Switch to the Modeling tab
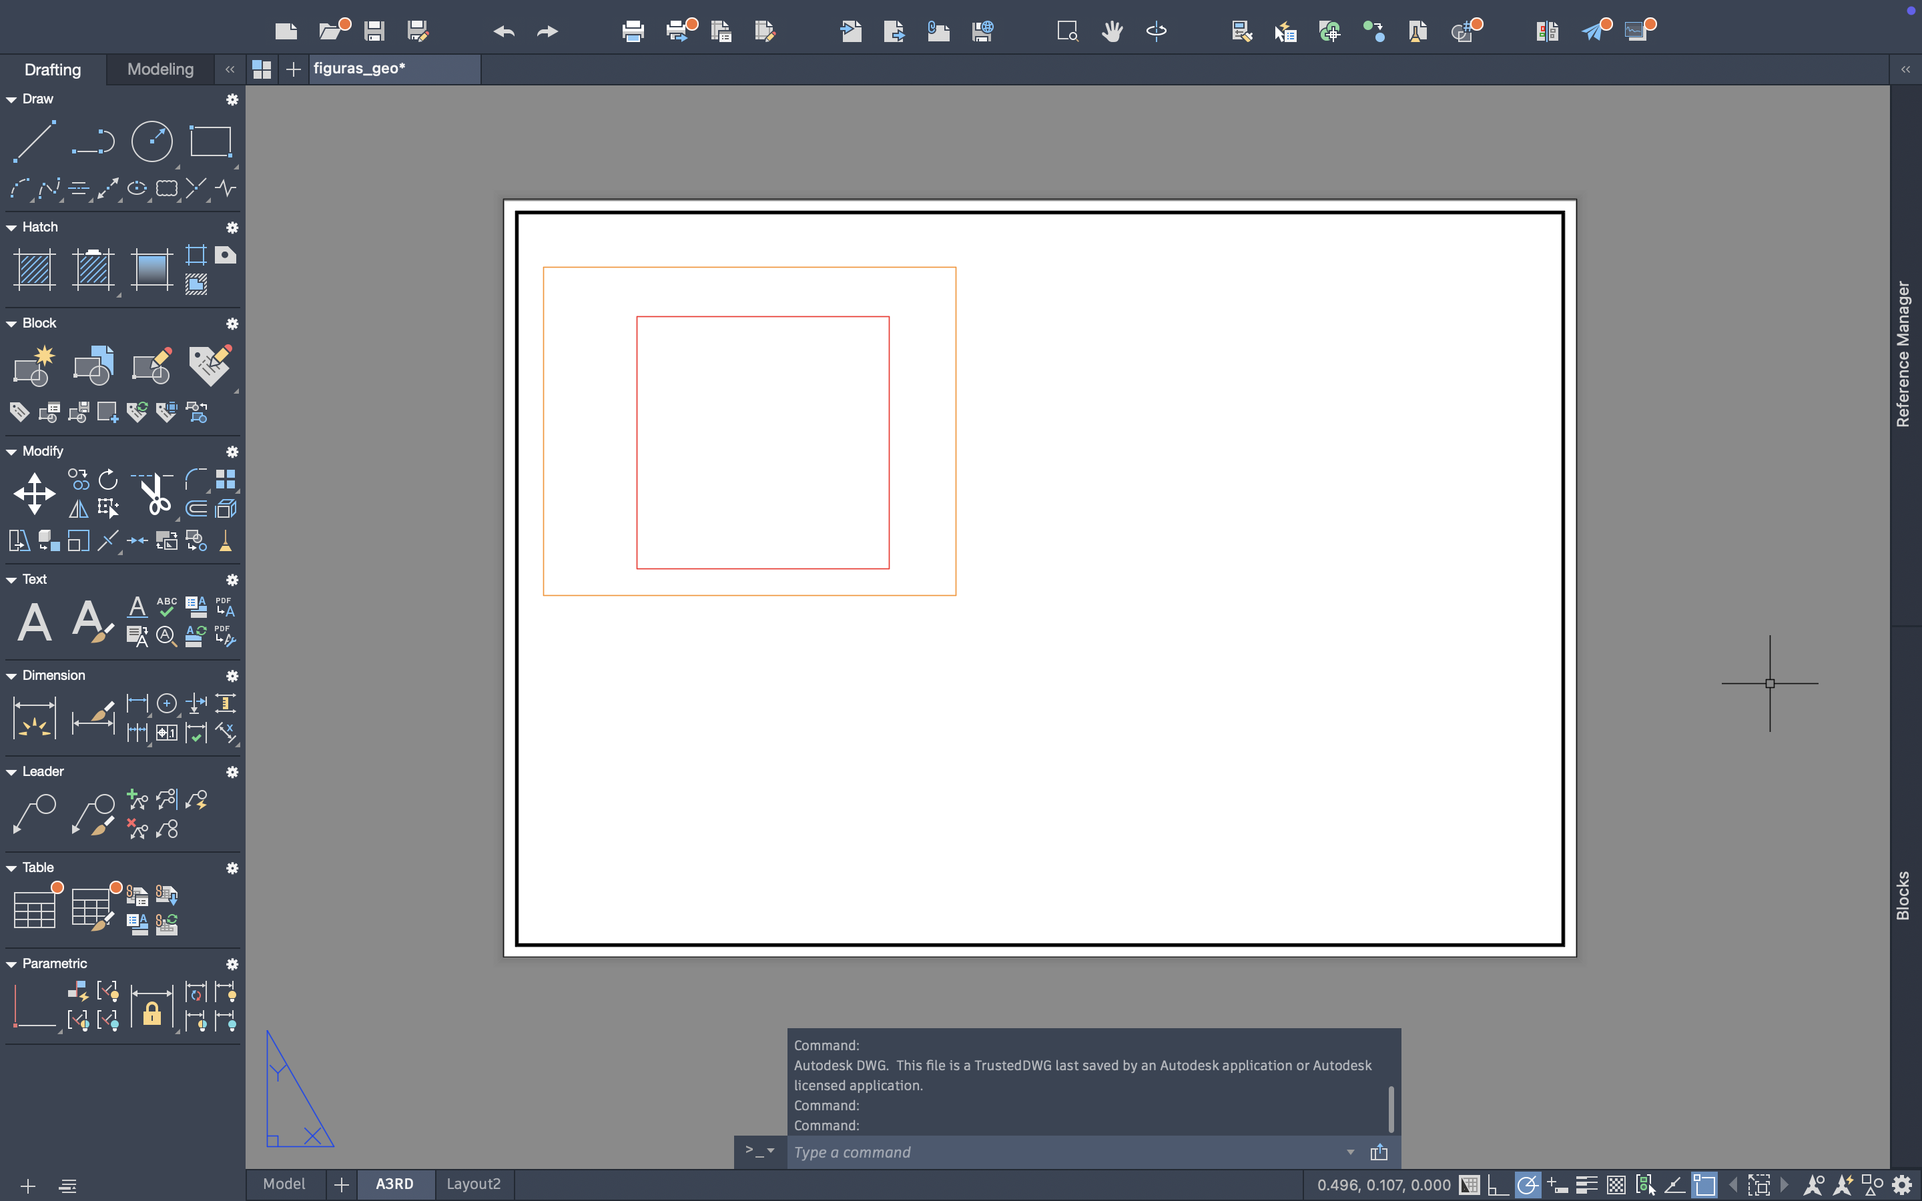The height and width of the screenshot is (1201, 1922). (160, 69)
